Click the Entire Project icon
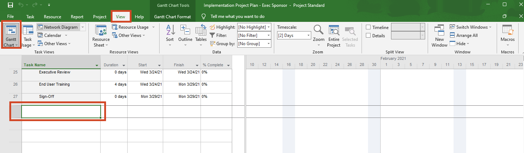This screenshot has height=153, width=524. [334, 32]
